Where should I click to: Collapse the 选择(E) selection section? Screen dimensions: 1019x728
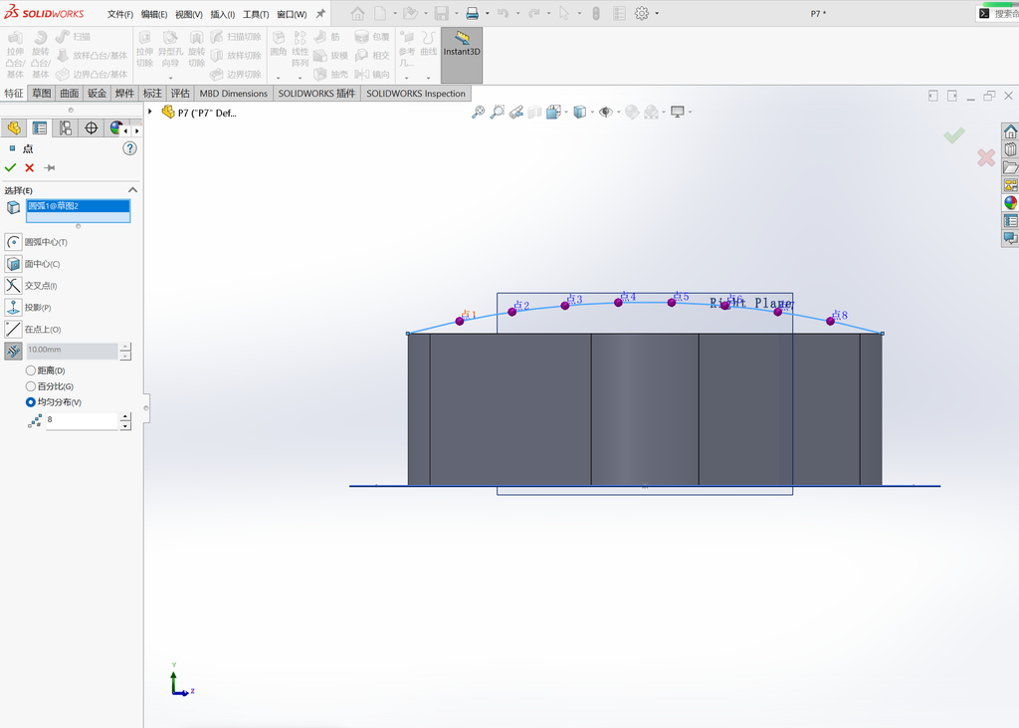coord(132,190)
